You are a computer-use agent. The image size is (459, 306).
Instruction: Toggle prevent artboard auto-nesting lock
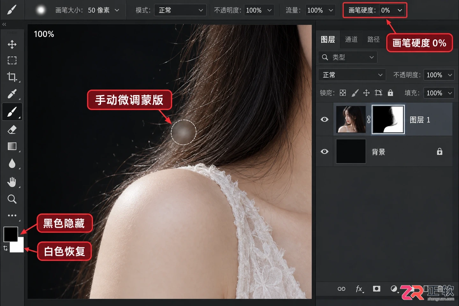coord(378,93)
